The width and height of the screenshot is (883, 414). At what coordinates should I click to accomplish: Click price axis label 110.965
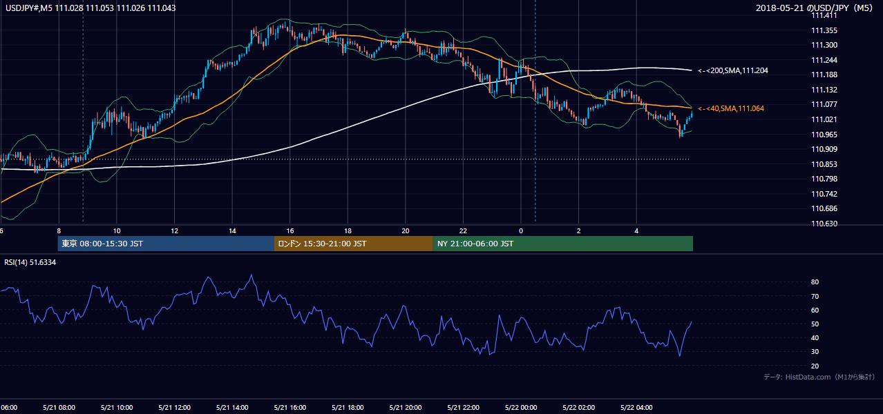coord(824,135)
